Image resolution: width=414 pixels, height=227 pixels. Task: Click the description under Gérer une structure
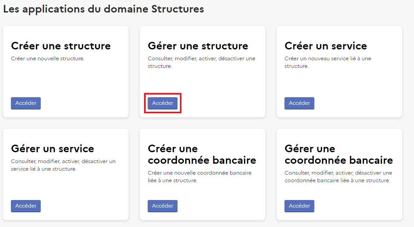pyautogui.click(x=202, y=62)
